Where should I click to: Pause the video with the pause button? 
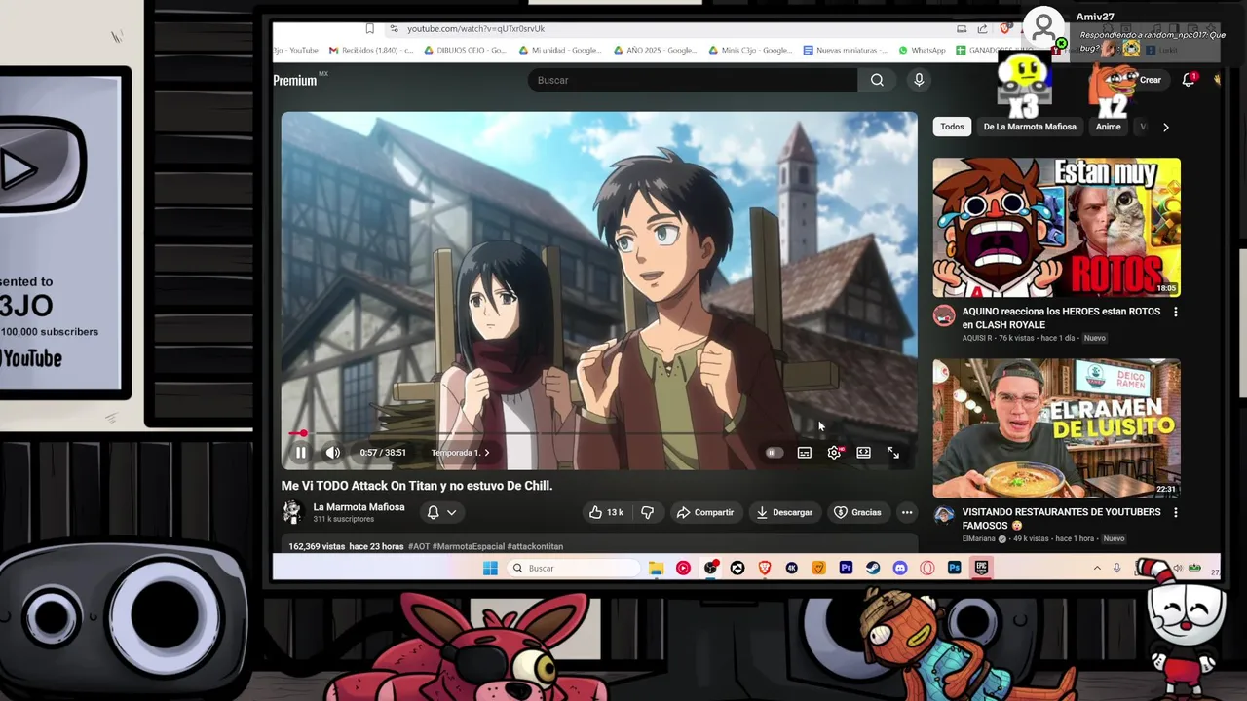tap(301, 453)
